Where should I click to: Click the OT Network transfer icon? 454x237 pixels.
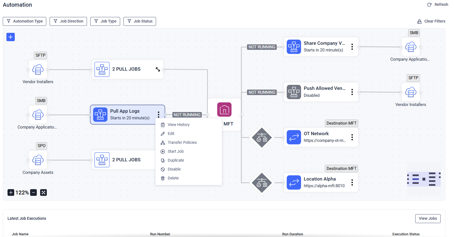click(294, 137)
